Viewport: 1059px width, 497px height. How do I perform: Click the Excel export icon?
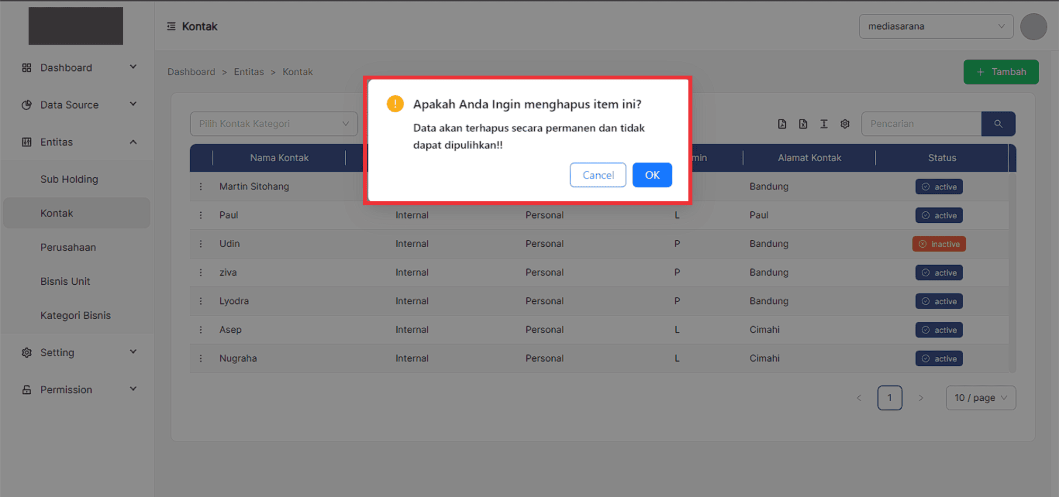click(803, 124)
